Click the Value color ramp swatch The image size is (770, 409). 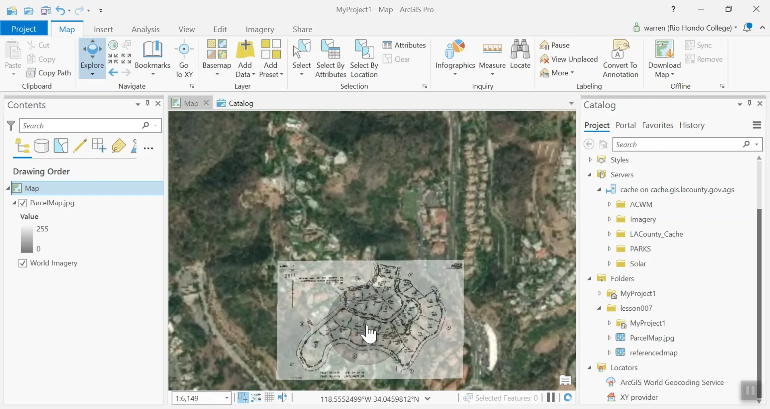tap(27, 239)
